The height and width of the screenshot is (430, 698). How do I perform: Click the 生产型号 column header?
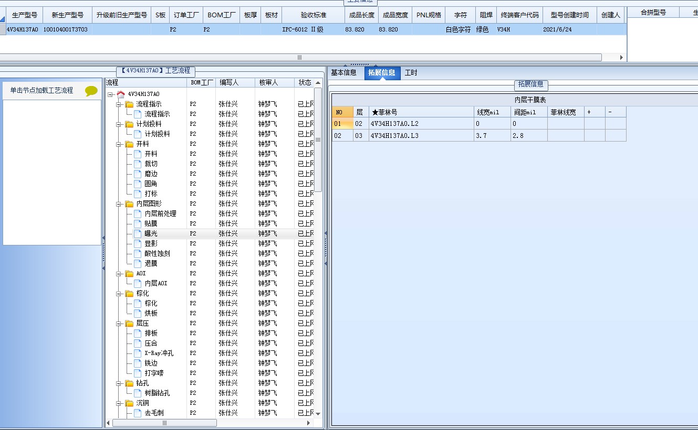click(x=24, y=15)
